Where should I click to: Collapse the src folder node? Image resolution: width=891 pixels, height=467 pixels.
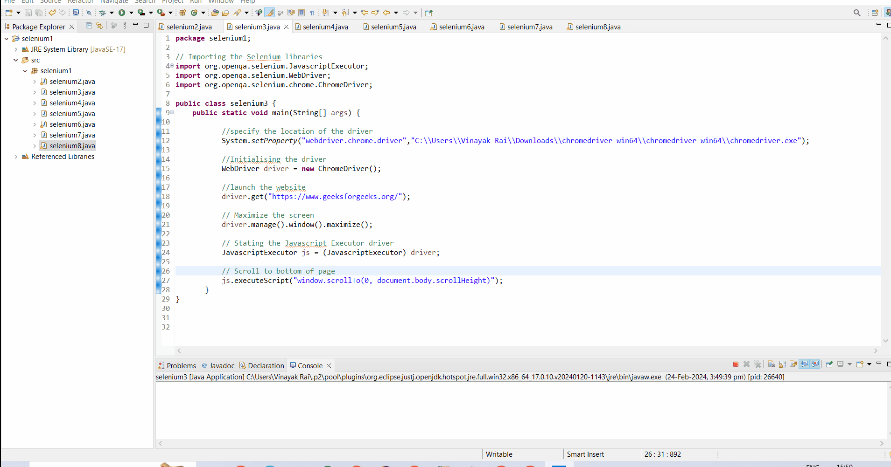click(x=16, y=60)
